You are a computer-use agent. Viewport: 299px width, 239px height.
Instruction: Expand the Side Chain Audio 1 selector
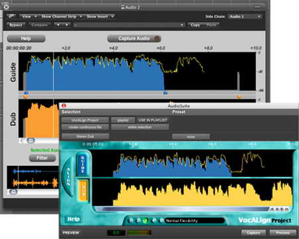pos(245,17)
